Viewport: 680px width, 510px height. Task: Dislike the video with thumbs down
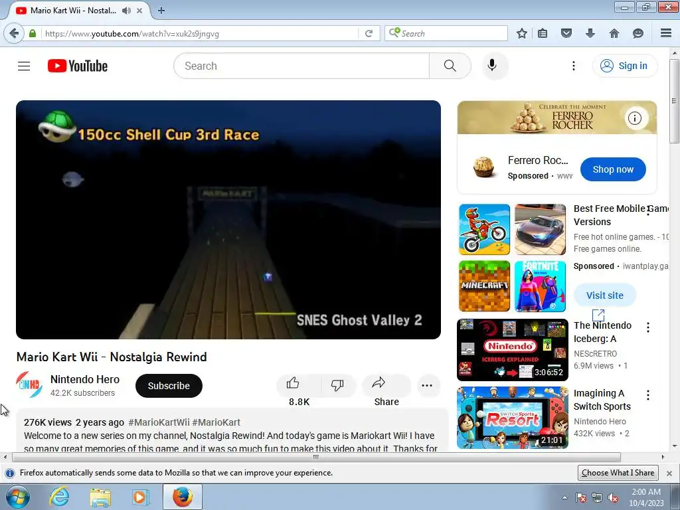click(337, 385)
